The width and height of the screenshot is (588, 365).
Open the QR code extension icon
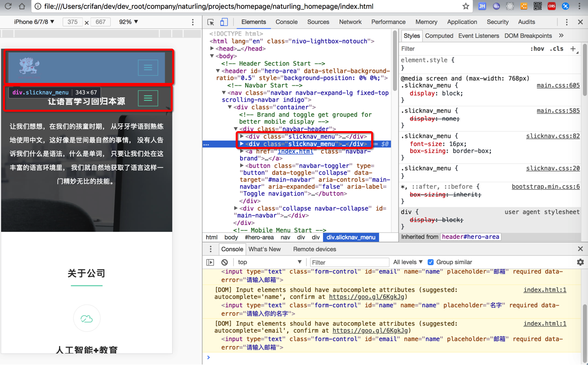(x=538, y=6)
